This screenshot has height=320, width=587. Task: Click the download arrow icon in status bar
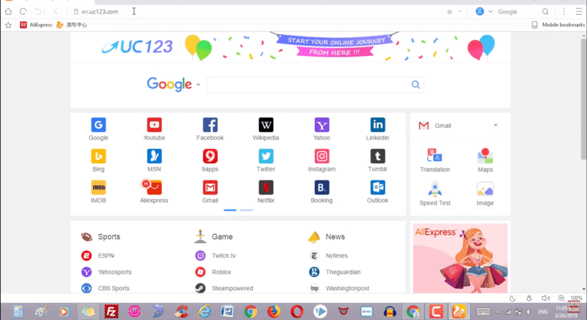click(529, 298)
